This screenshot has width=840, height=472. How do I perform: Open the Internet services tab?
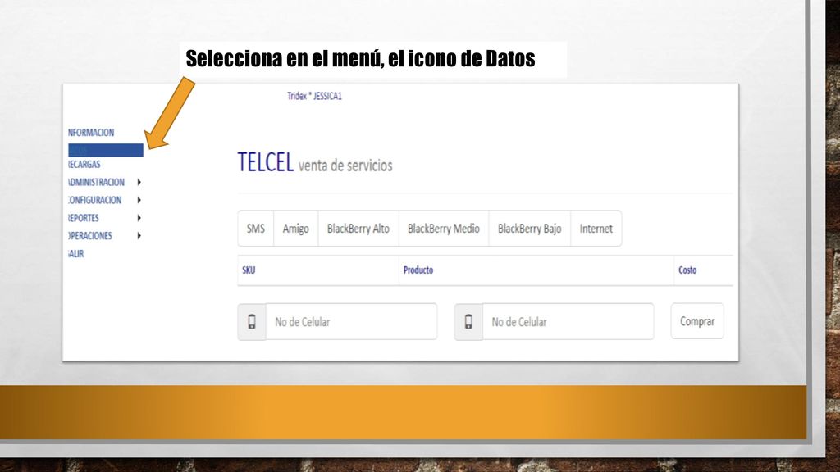[x=596, y=229]
